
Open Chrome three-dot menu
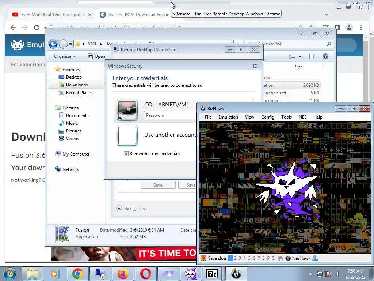pos(361,27)
